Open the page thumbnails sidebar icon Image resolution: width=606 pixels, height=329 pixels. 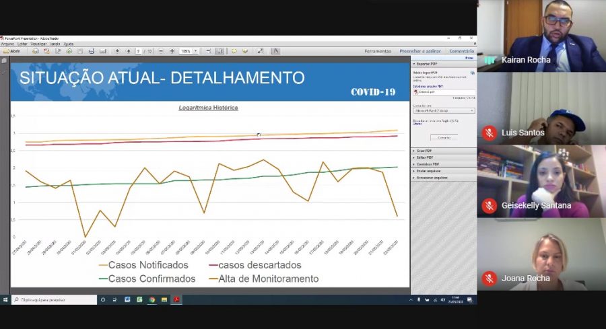point(5,61)
